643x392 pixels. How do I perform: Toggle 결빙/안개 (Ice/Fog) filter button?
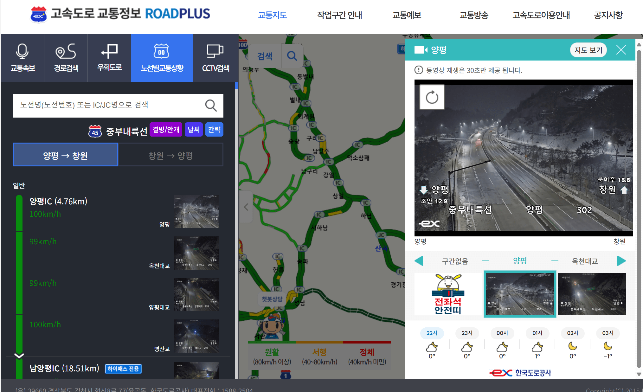166,129
